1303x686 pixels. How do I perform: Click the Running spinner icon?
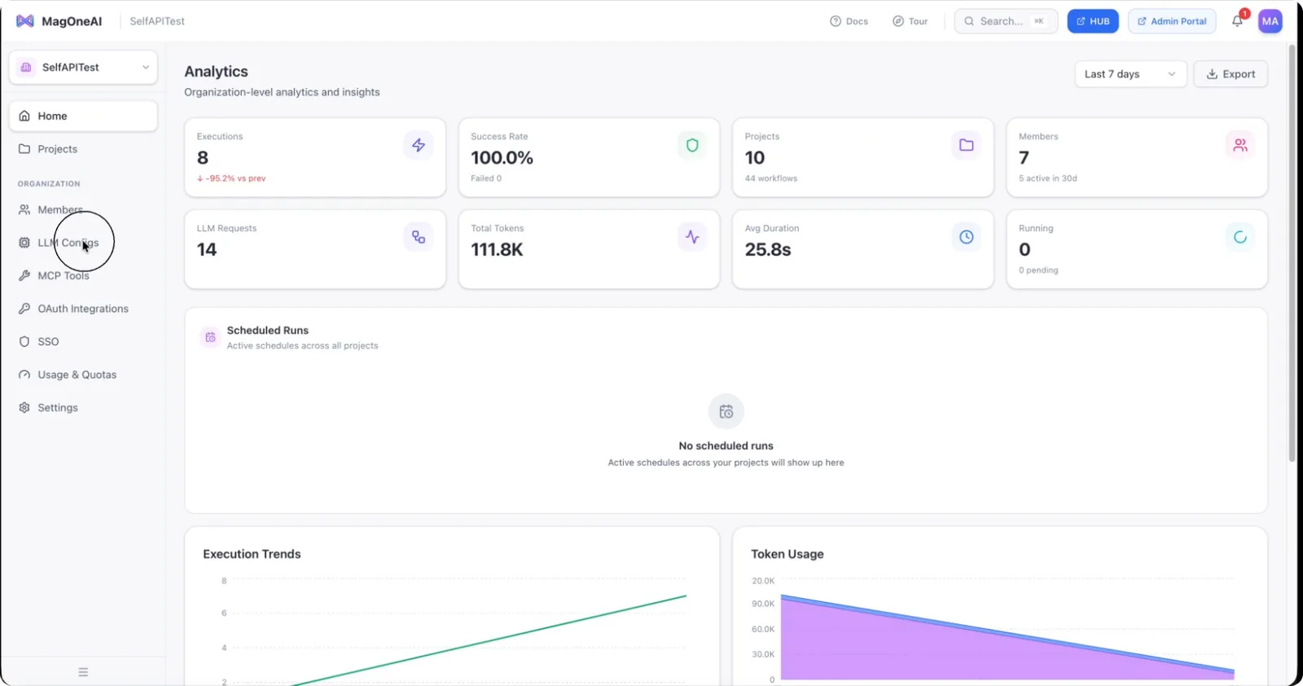pyautogui.click(x=1240, y=237)
